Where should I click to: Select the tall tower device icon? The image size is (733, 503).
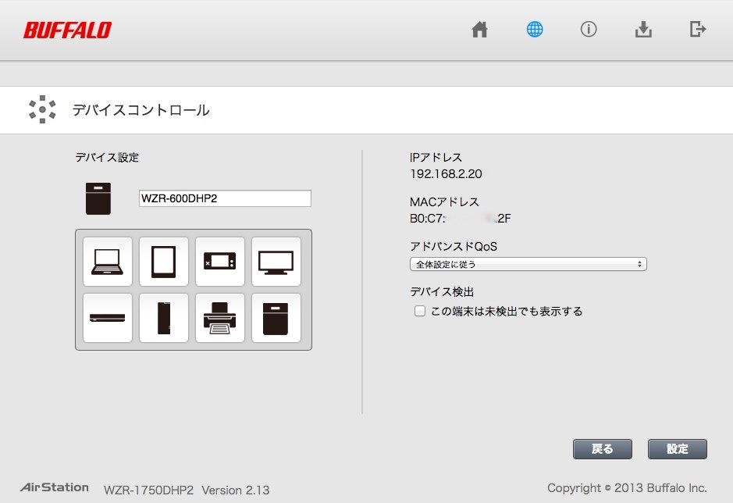164,318
